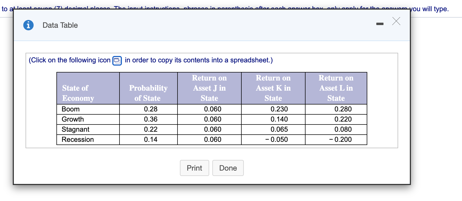The width and height of the screenshot is (462, 201).
Task: Click Asset L Boom return 0.280
Action: click(343, 109)
